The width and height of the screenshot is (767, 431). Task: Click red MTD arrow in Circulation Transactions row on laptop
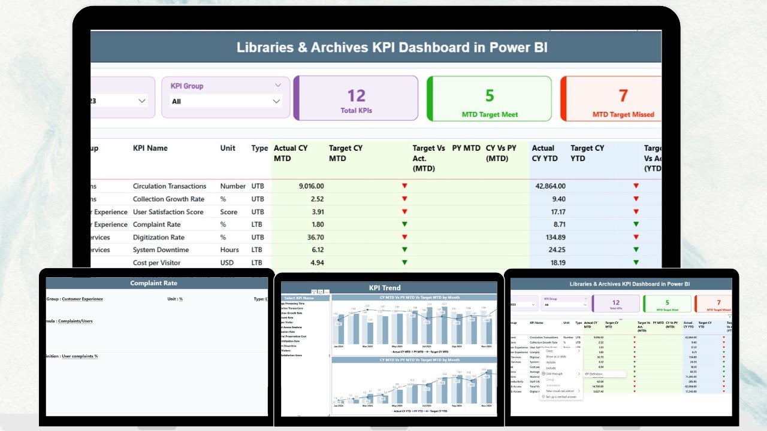point(404,186)
